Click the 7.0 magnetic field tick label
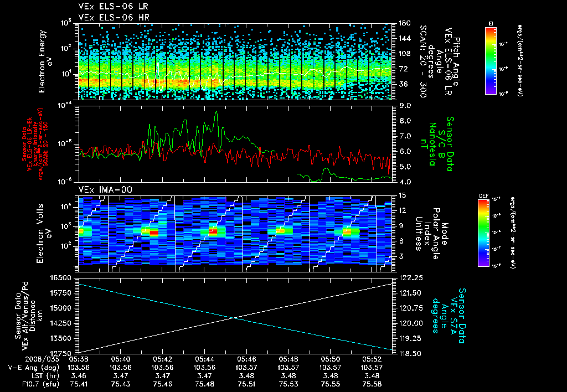The height and width of the screenshot is (392, 567). [x=405, y=136]
